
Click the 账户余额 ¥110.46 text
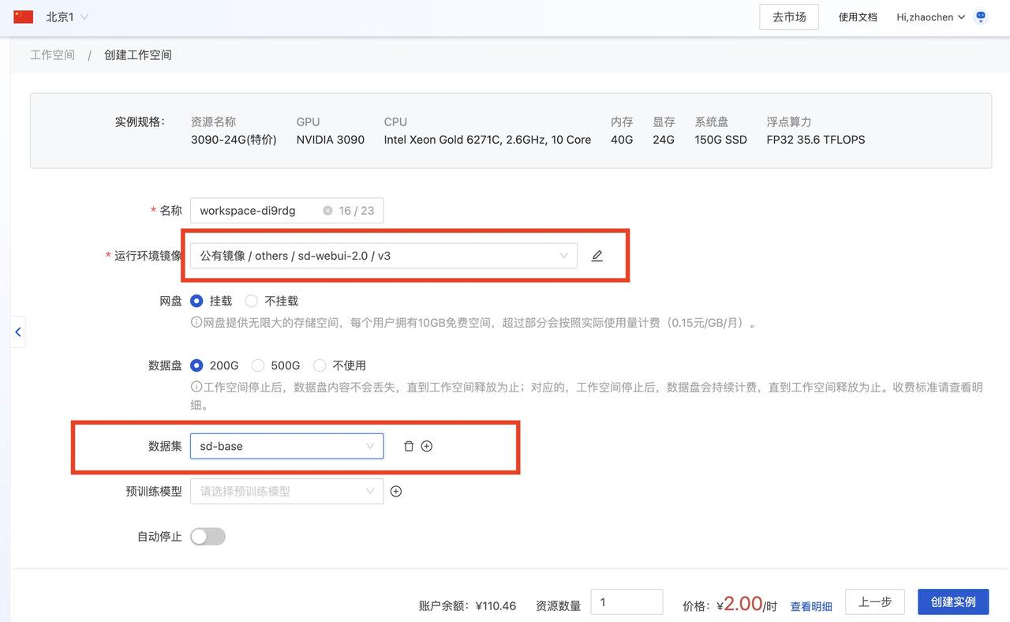tap(467, 606)
